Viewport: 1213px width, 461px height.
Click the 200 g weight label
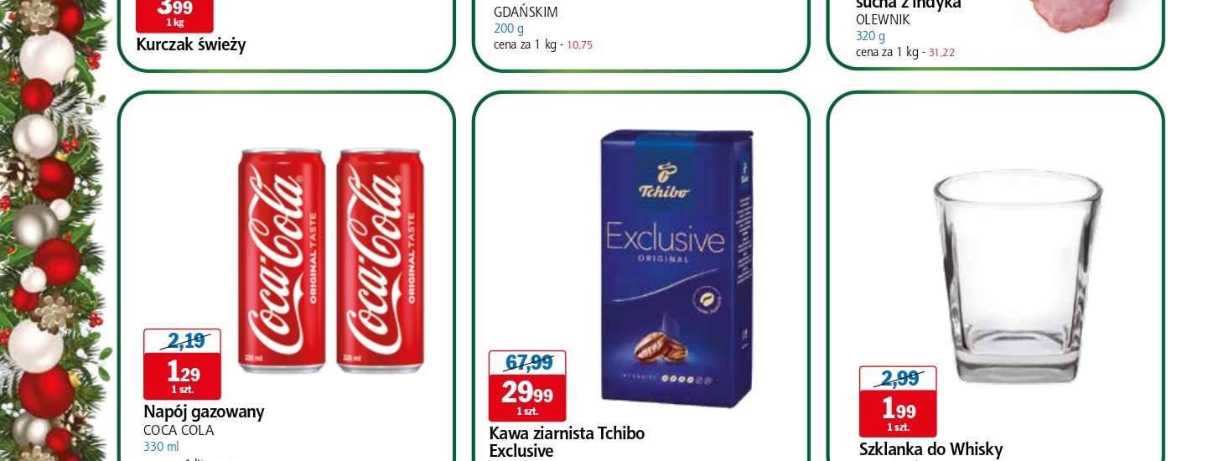click(508, 28)
